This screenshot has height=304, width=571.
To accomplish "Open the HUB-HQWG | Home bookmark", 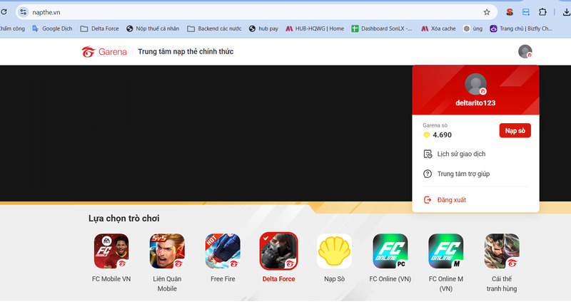I will pos(315,28).
